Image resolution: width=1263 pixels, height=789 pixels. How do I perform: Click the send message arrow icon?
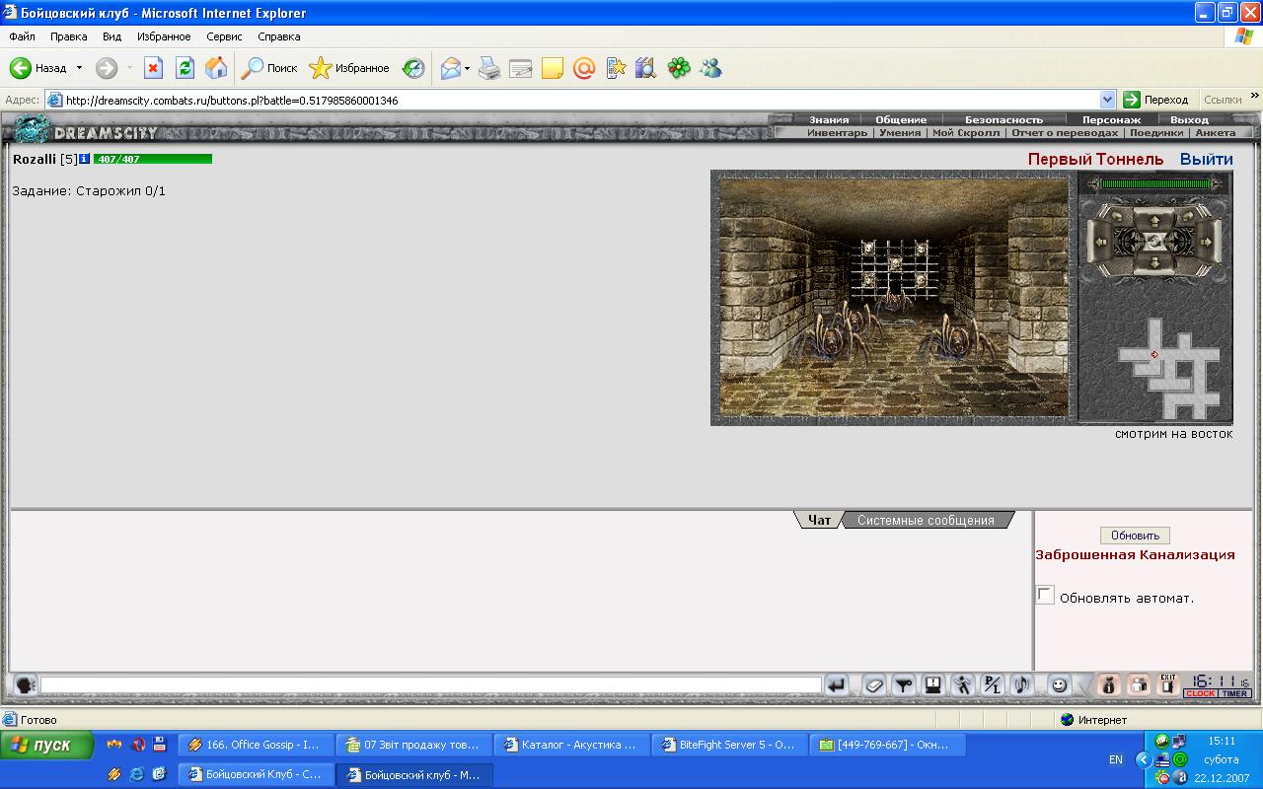point(836,684)
